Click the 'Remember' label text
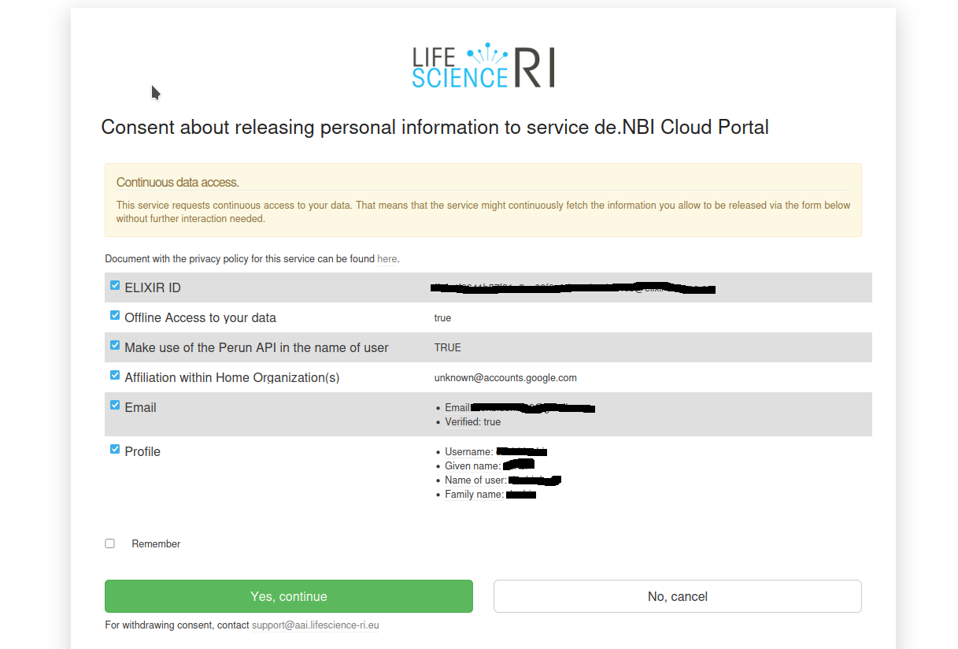Viewport: 958px width, 649px height. pyautogui.click(x=156, y=543)
